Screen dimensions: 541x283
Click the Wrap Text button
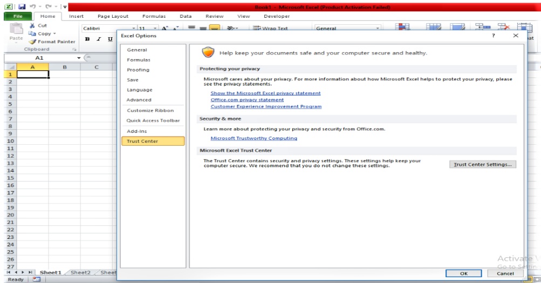pos(270,28)
